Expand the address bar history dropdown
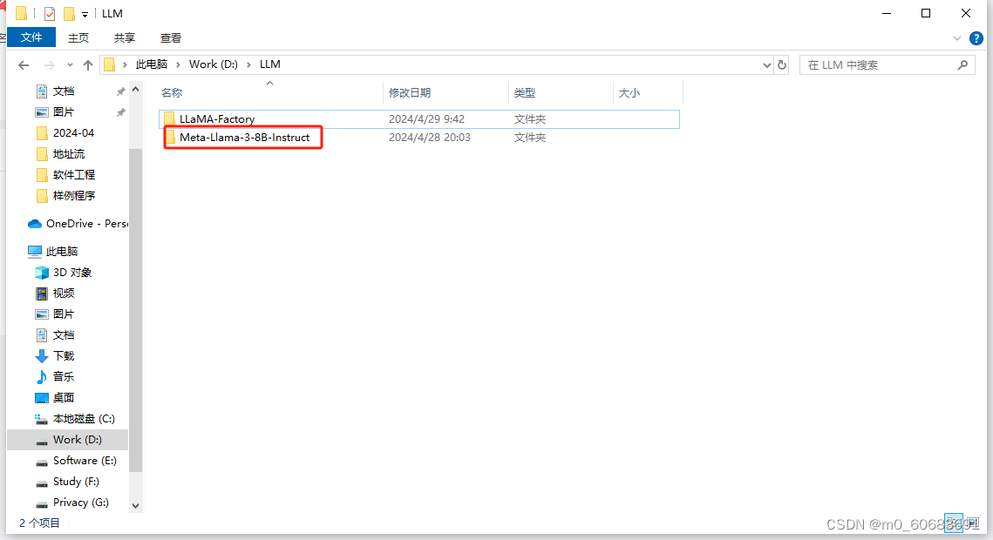Screen dimensions: 993x540 click(x=767, y=64)
